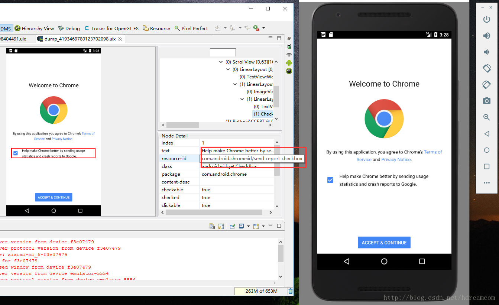
Task: Close the dump_4193469780123702098.uix tab
Action: click(x=120, y=39)
